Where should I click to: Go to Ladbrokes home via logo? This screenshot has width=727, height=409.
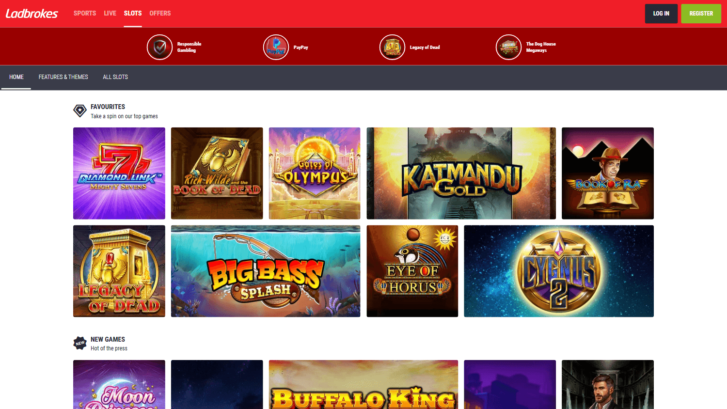click(x=32, y=14)
